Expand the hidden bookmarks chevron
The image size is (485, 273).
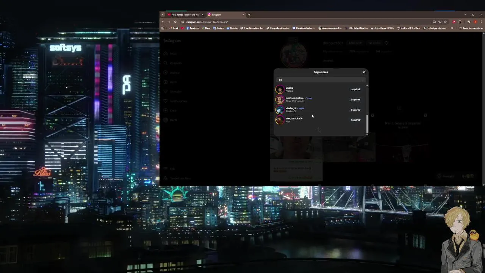452,28
